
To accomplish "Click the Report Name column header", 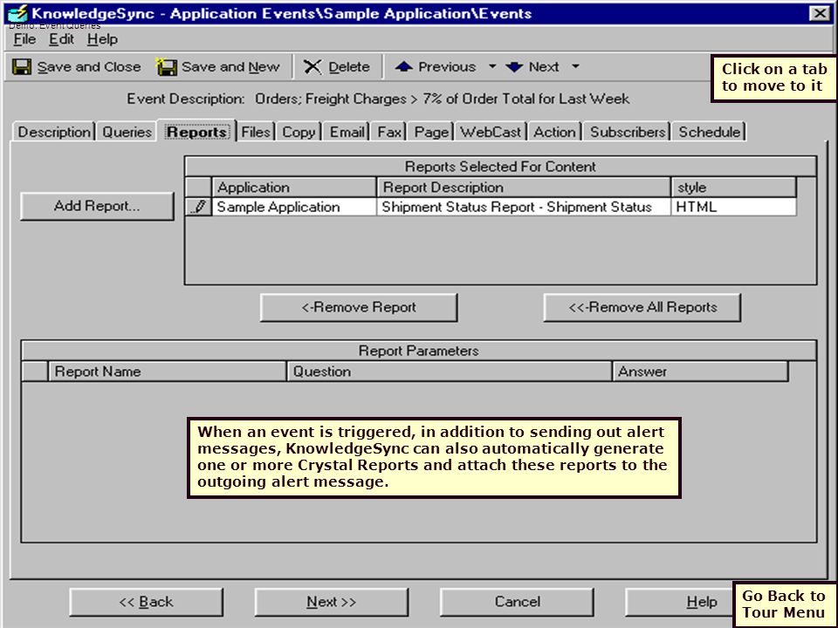I will tap(168, 372).
